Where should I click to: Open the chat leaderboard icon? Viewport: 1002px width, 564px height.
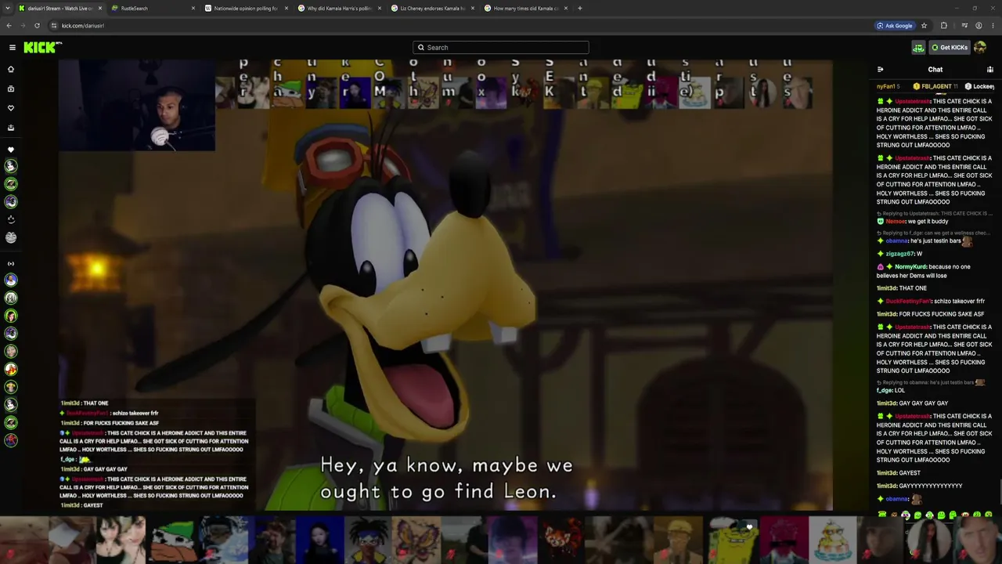(990, 70)
